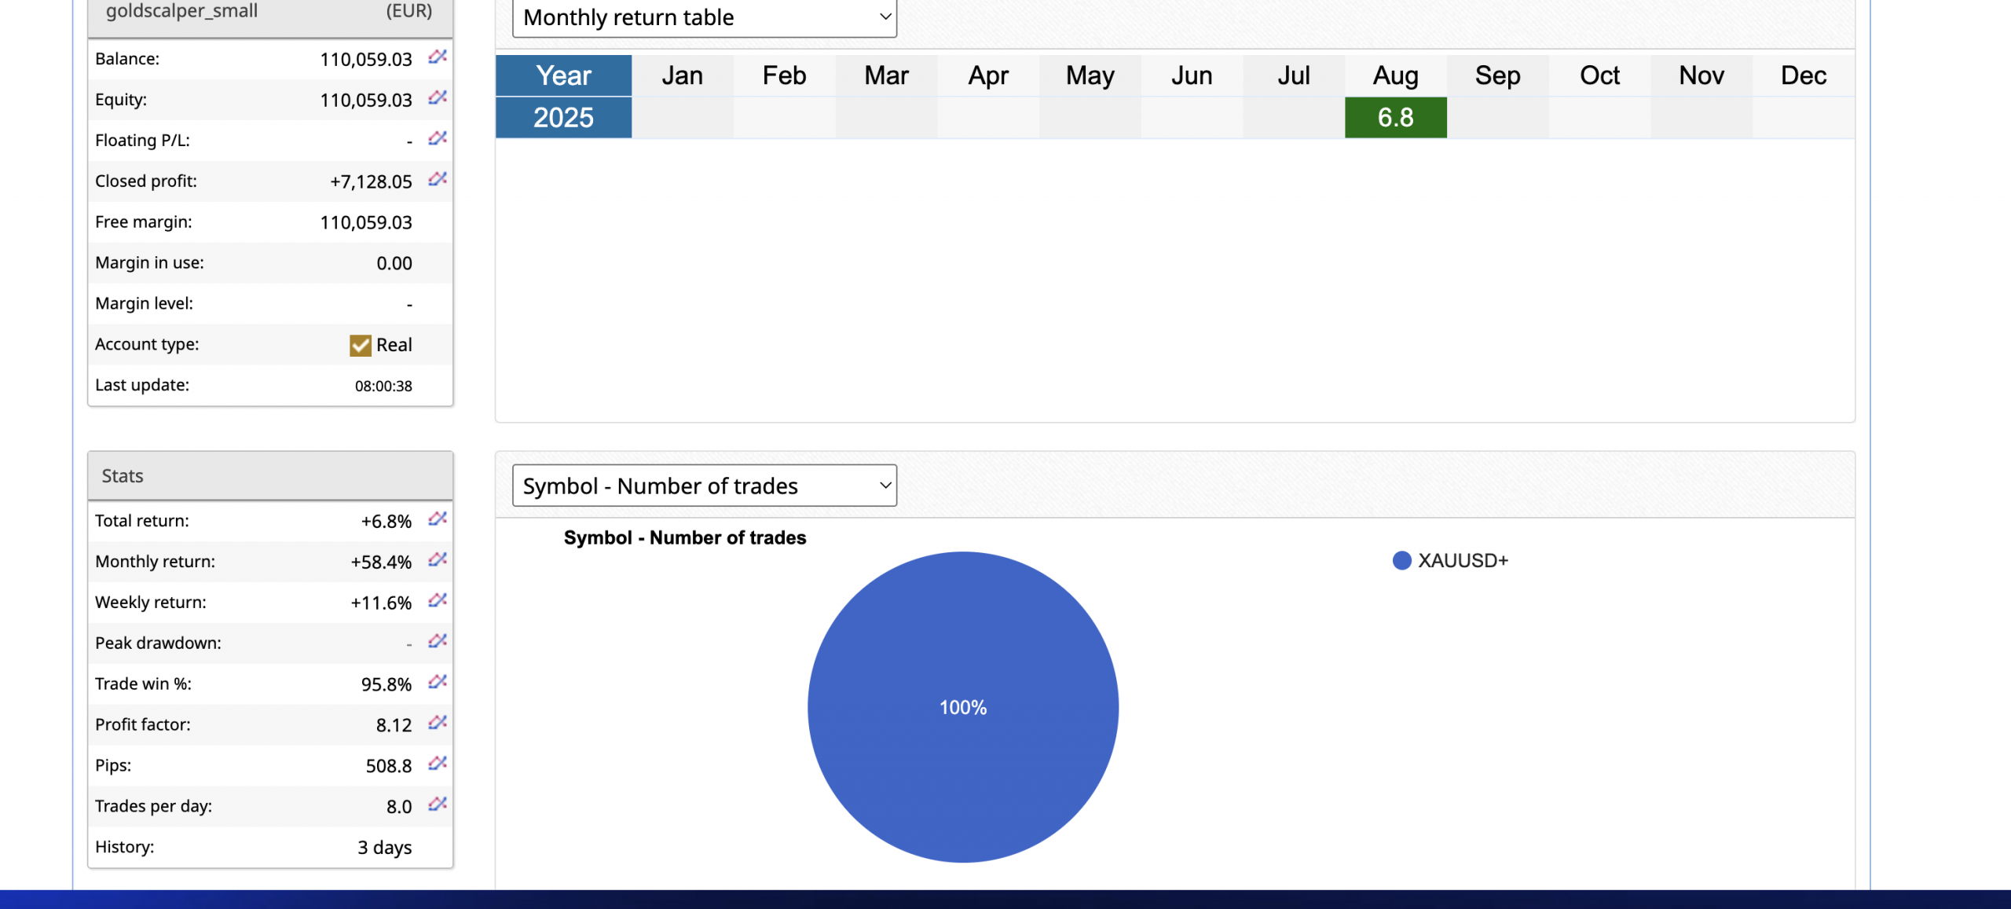Open the Peak drawdown chart icon
Image resolution: width=2011 pixels, height=909 pixels.
[438, 641]
